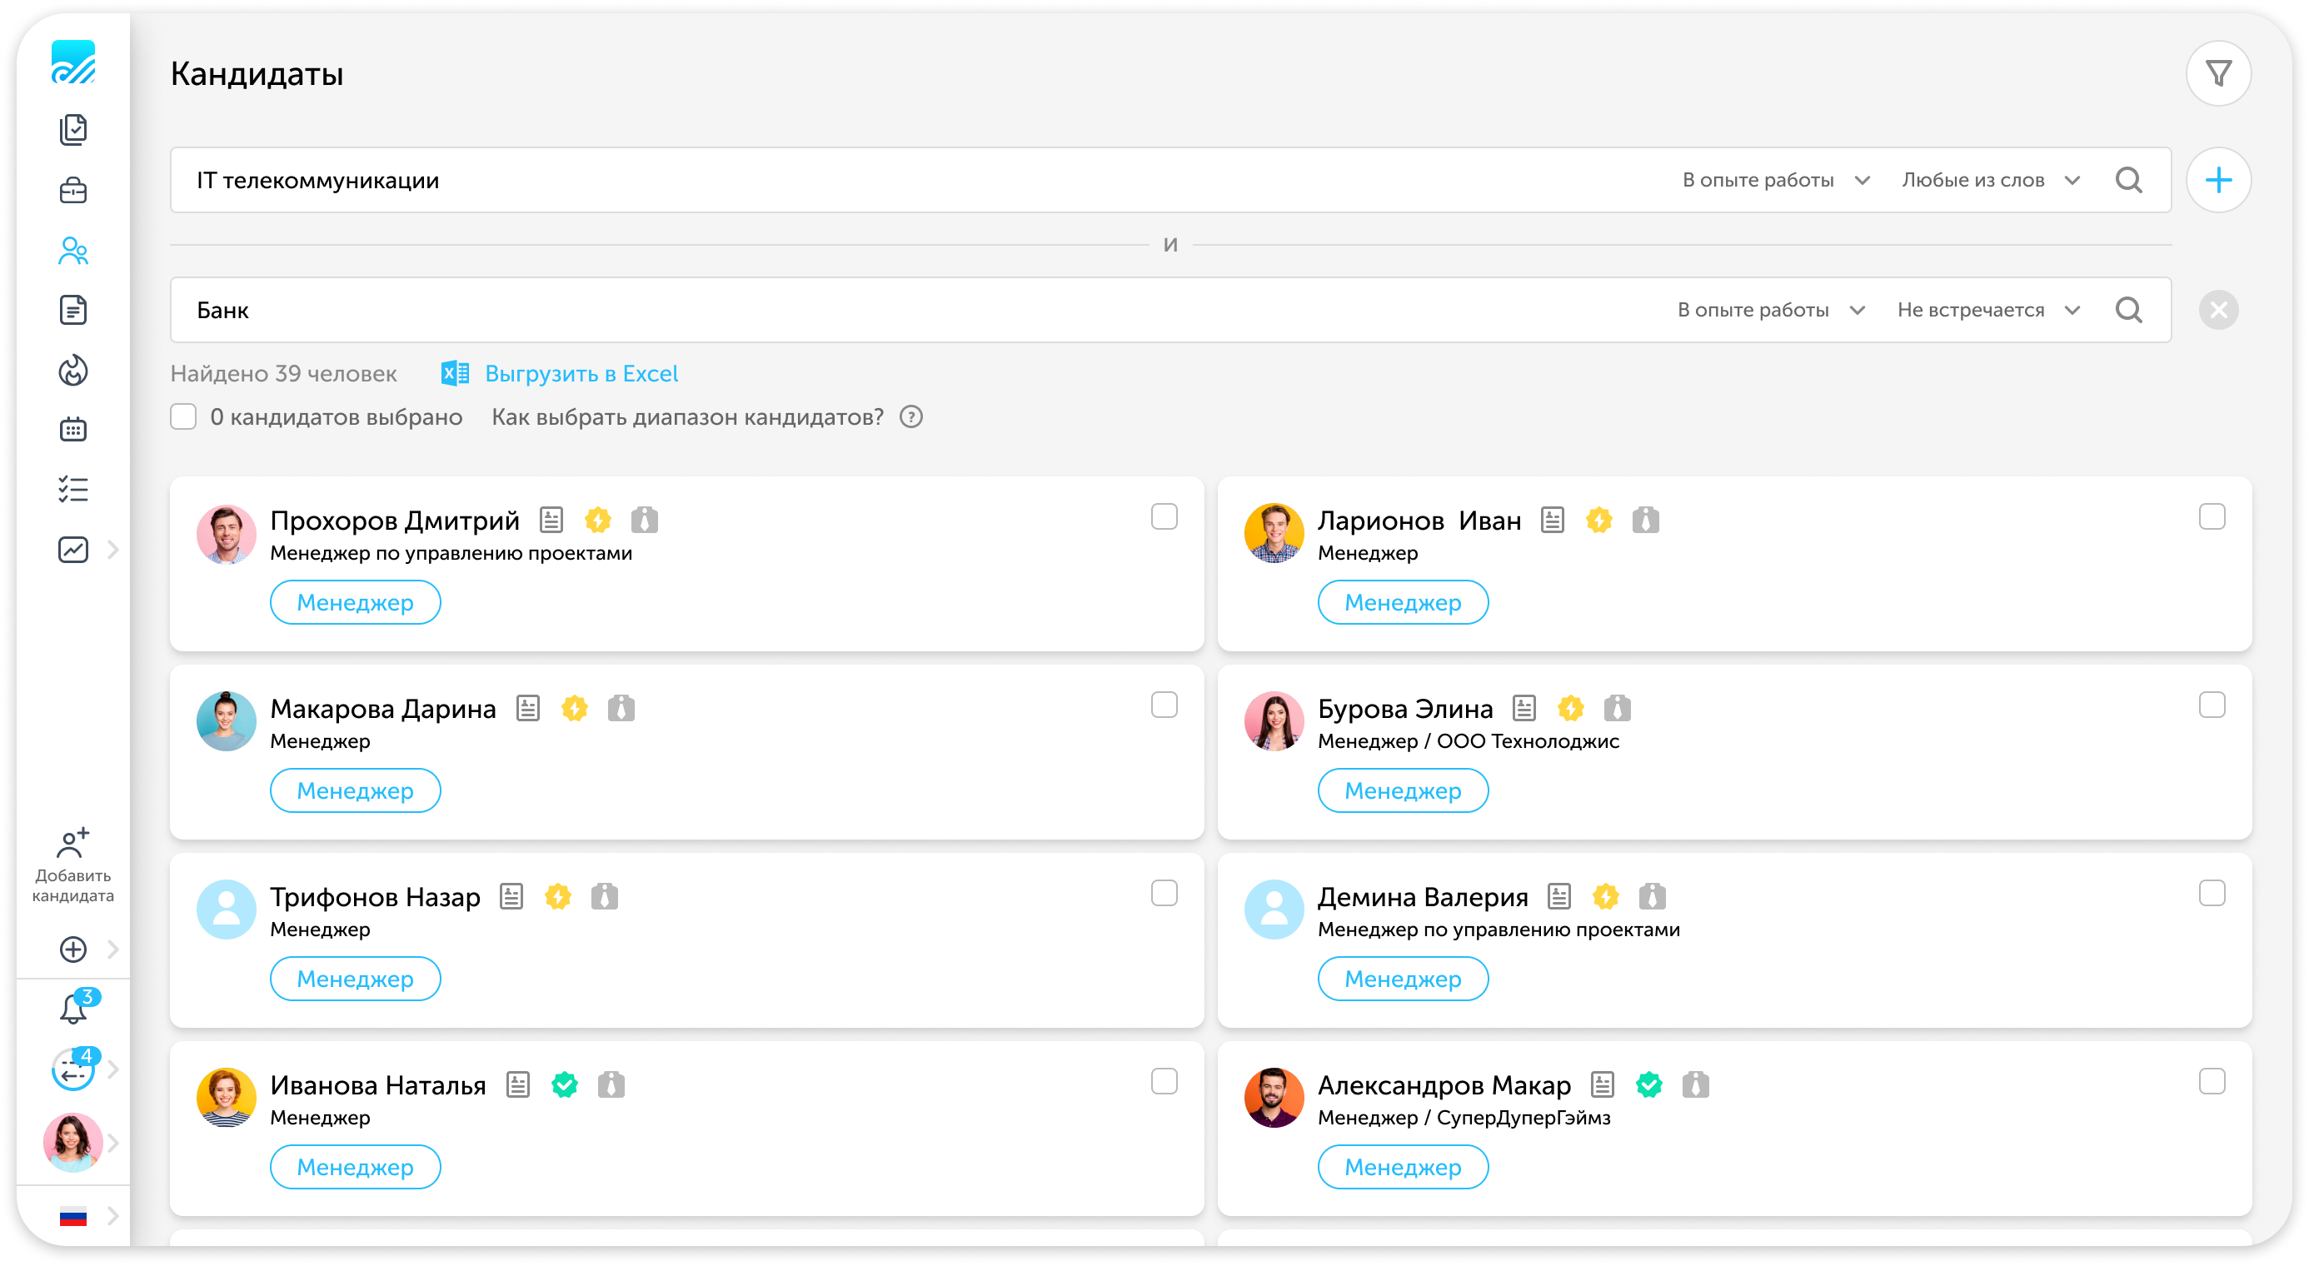
Task: Click Менеджер tag on Александров Макар card
Action: click(x=1403, y=1167)
